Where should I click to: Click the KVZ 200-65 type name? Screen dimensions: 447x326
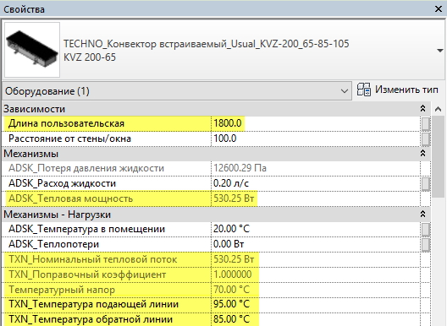tap(90, 57)
